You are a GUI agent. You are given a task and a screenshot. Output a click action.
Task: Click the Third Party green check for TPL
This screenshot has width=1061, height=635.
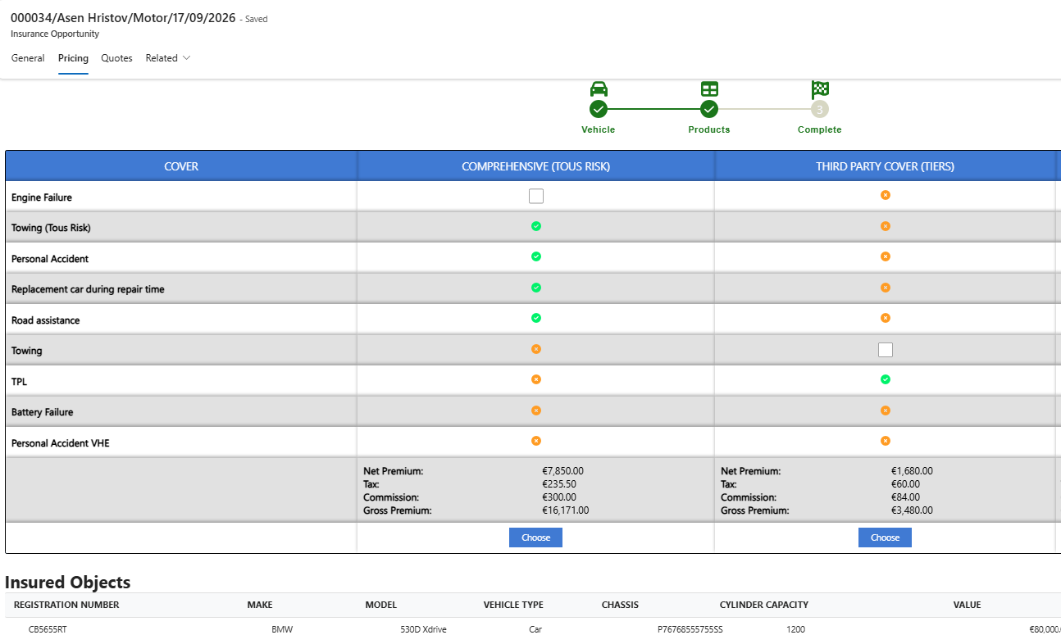click(x=886, y=379)
